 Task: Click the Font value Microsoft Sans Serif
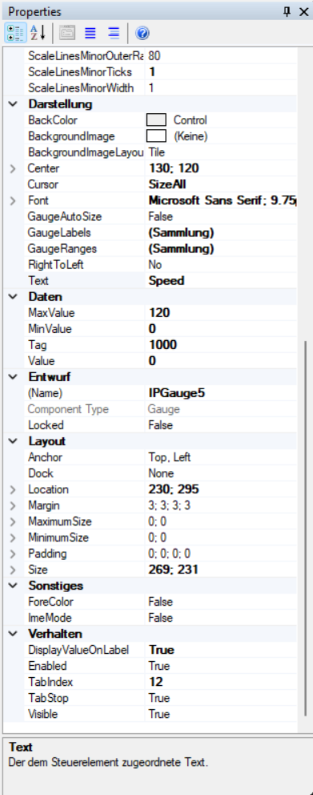coord(223,201)
